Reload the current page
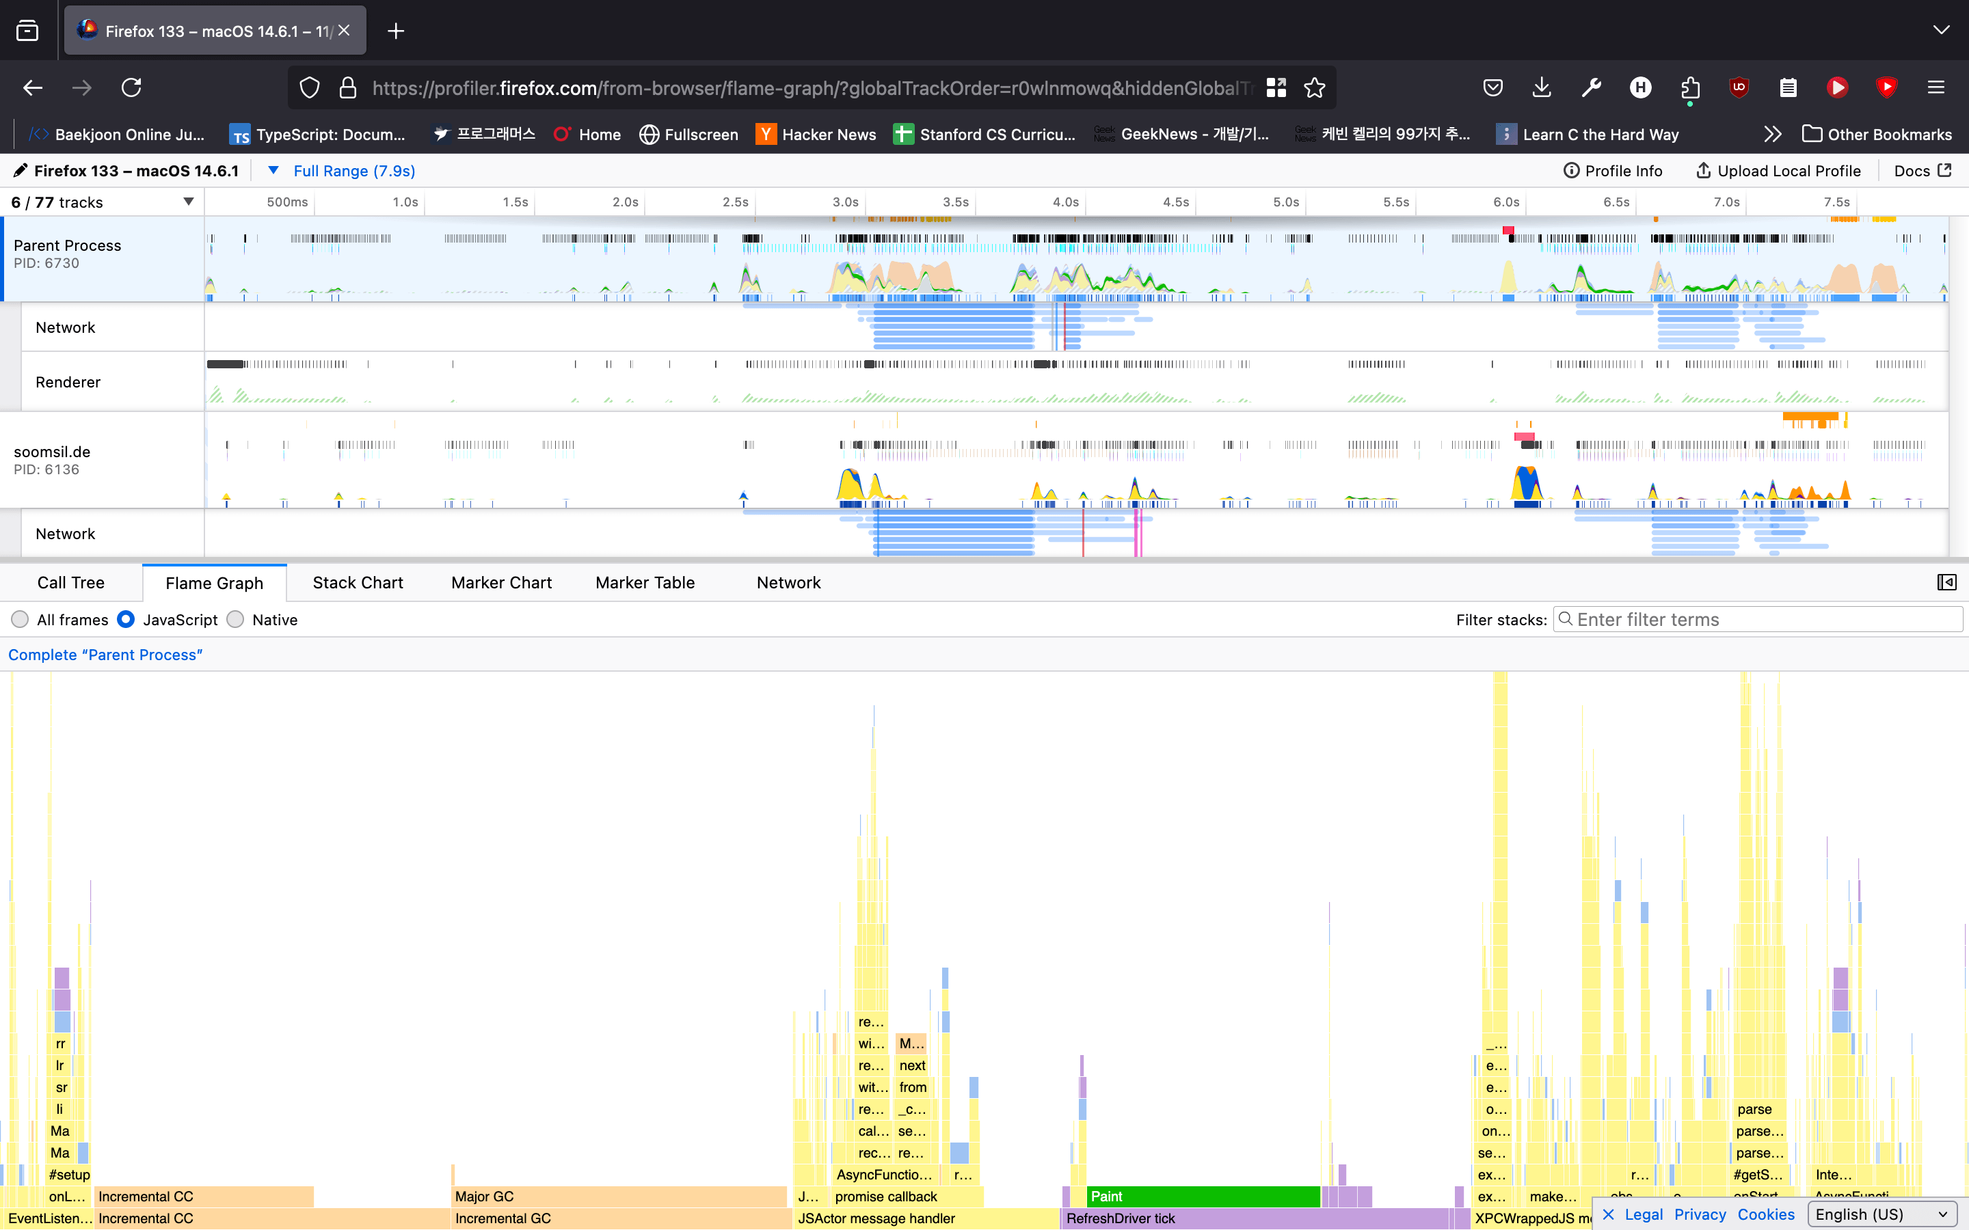1969x1230 pixels. tap(132, 87)
